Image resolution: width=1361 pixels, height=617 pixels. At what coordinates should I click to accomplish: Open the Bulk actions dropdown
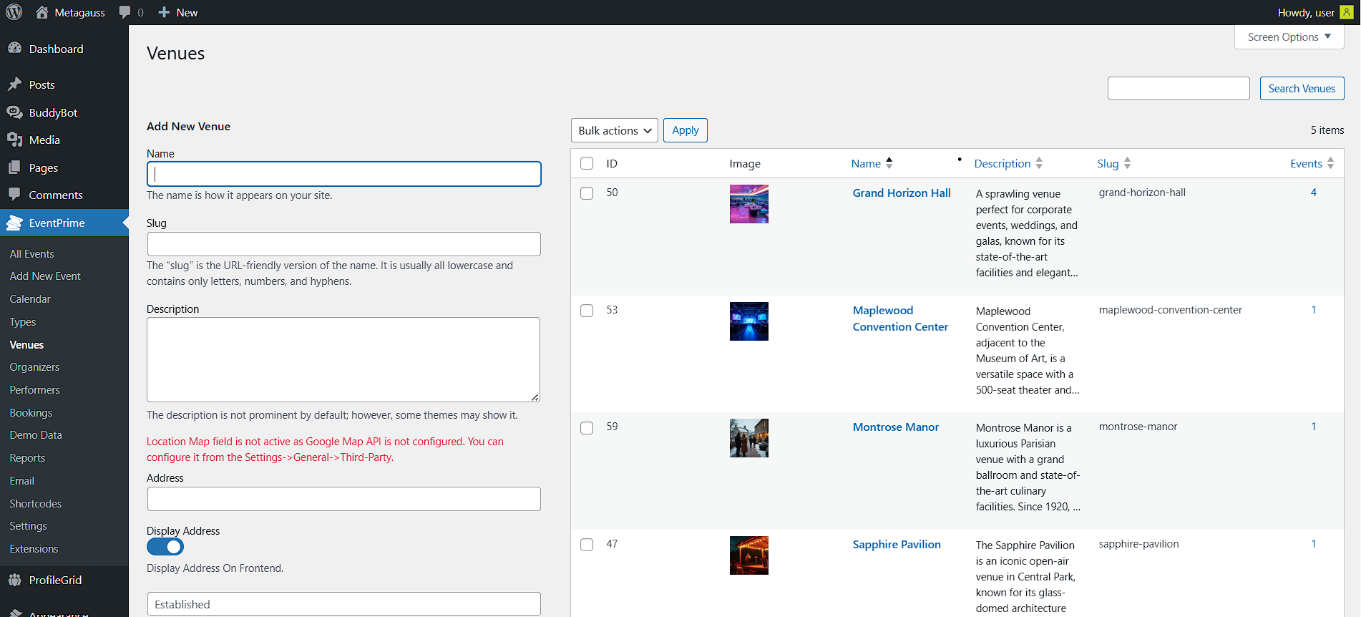coord(614,130)
